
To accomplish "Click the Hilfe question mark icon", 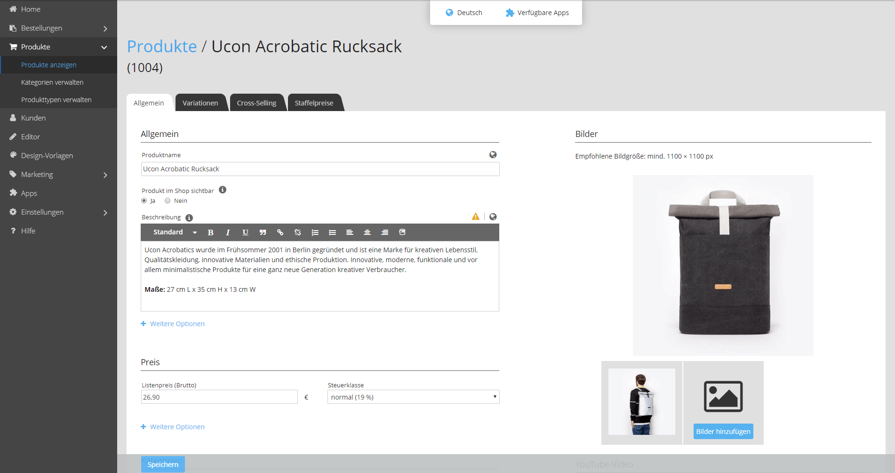I will (13, 231).
